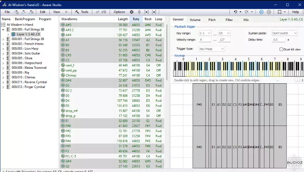Viewport: 304px width, 172px height.
Task: Click the gear settings icon beside Options
Action: [x=132, y=12]
